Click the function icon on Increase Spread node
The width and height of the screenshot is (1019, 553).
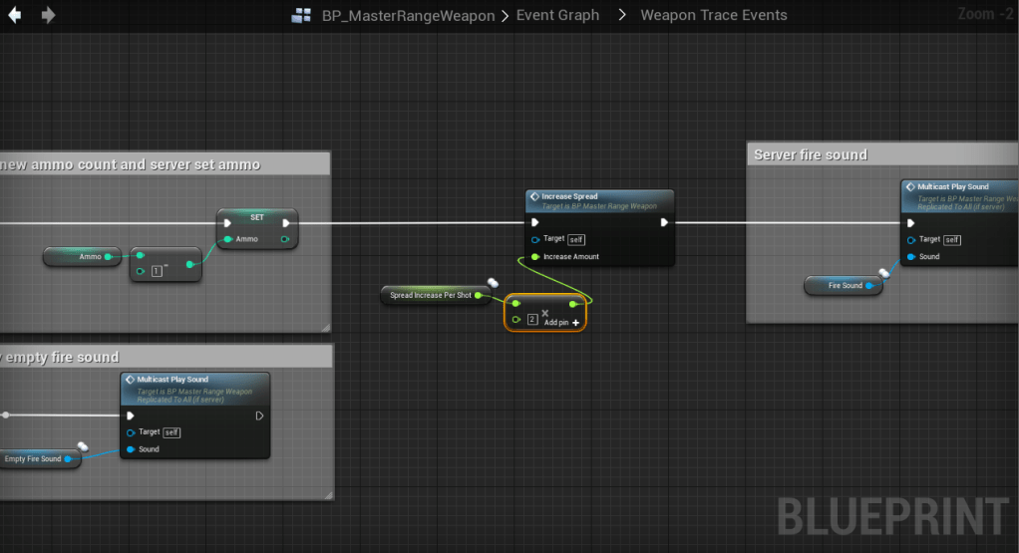pos(534,197)
